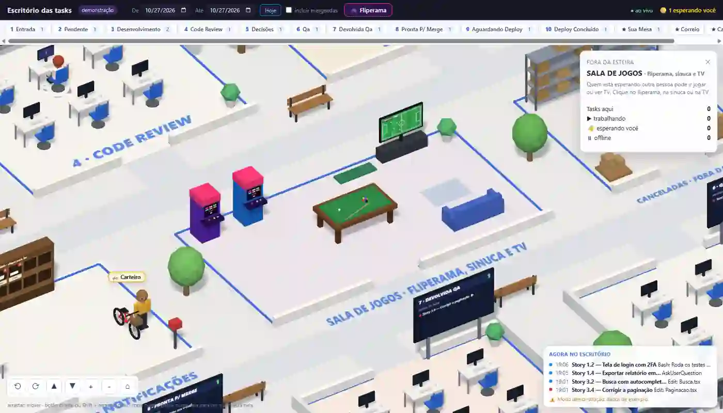Open the calendar picker for the De date
The image size is (723, 413).
[183, 10]
